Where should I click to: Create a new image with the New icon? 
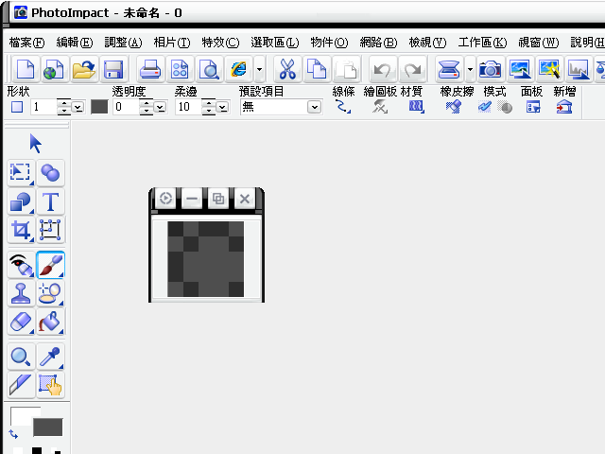26,69
